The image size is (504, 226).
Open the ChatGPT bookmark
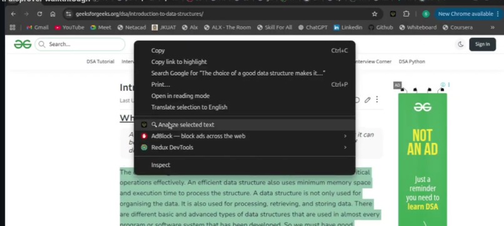click(313, 27)
